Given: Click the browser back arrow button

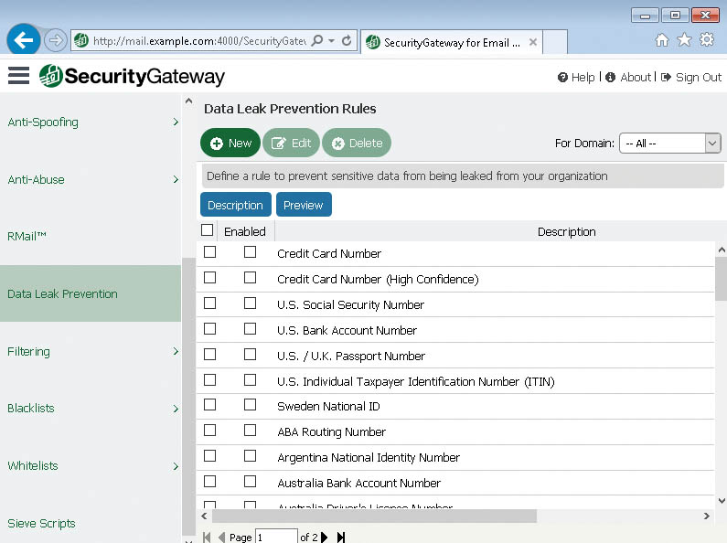Looking at the screenshot, I should [25, 40].
